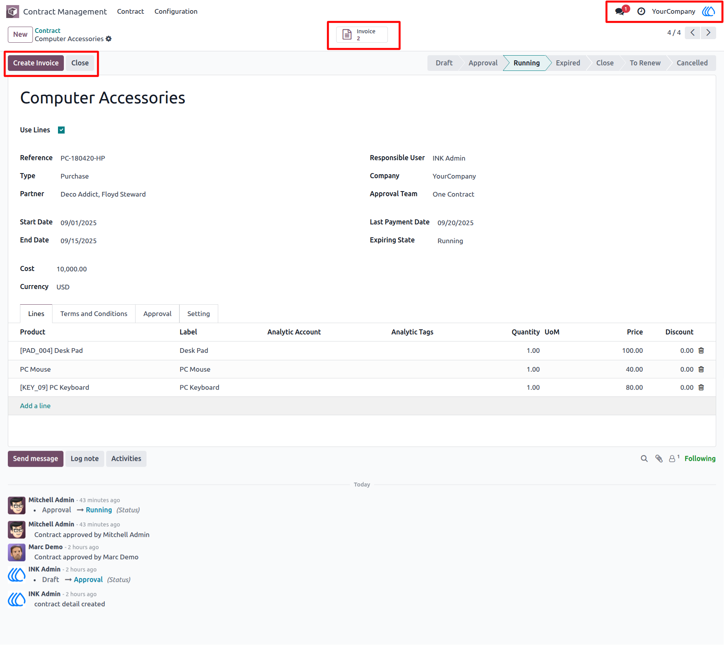Click the Partner field Deco Addict, Floyd Steward

tap(103, 194)
